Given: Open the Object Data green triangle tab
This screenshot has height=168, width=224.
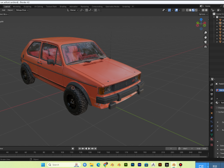Looking at the screenshot, I should click(x=212, y=135).
